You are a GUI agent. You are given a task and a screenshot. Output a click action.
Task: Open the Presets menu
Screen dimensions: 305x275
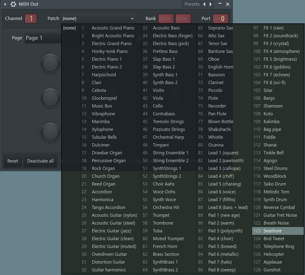point(192,4)
